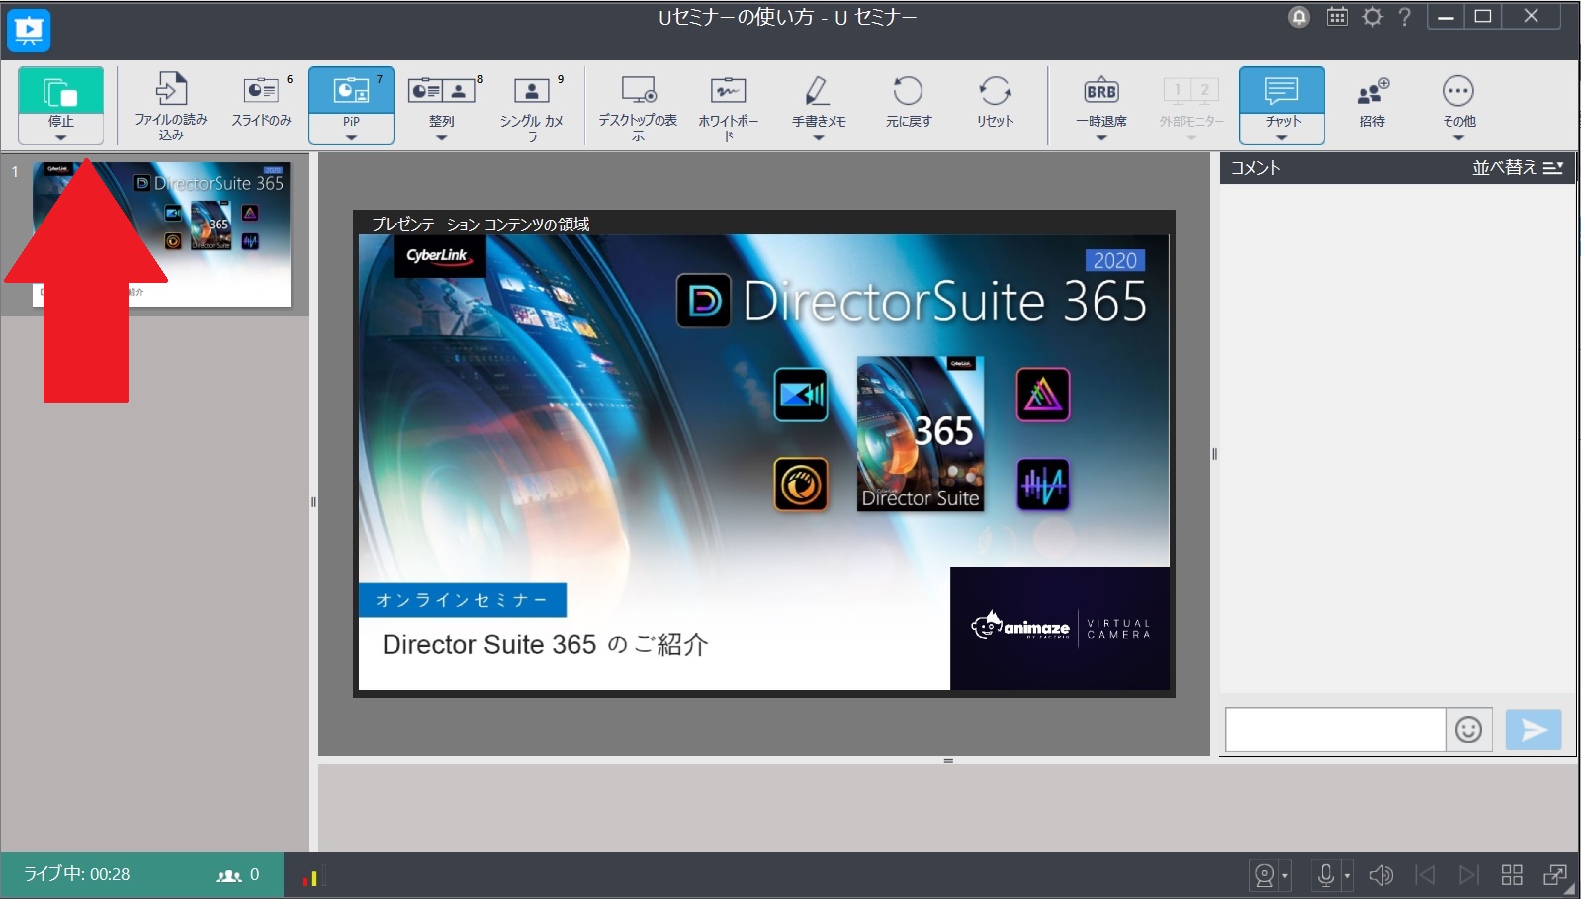Expand the 整列 layout dropdown arrow
The height and width of the screenshot is (899, 1581).
442,138
